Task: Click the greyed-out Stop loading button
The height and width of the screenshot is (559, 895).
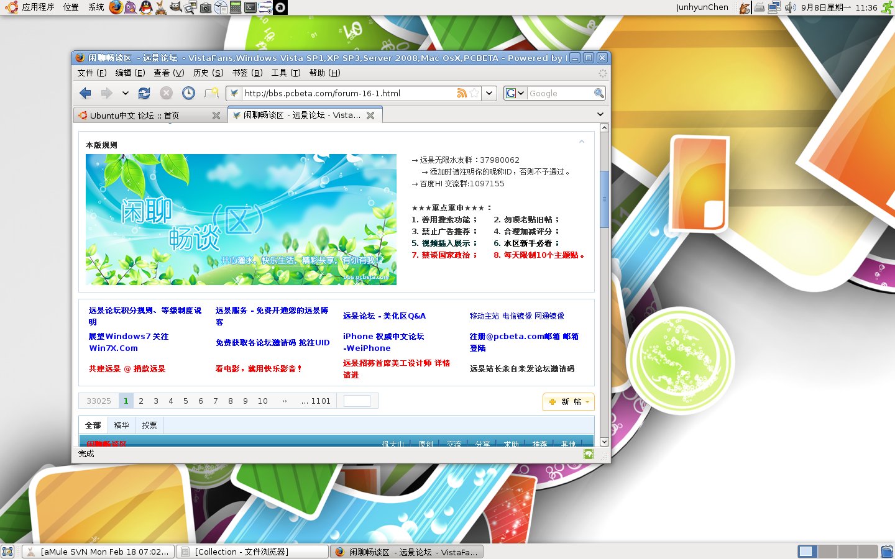Action: coord(166,93)
